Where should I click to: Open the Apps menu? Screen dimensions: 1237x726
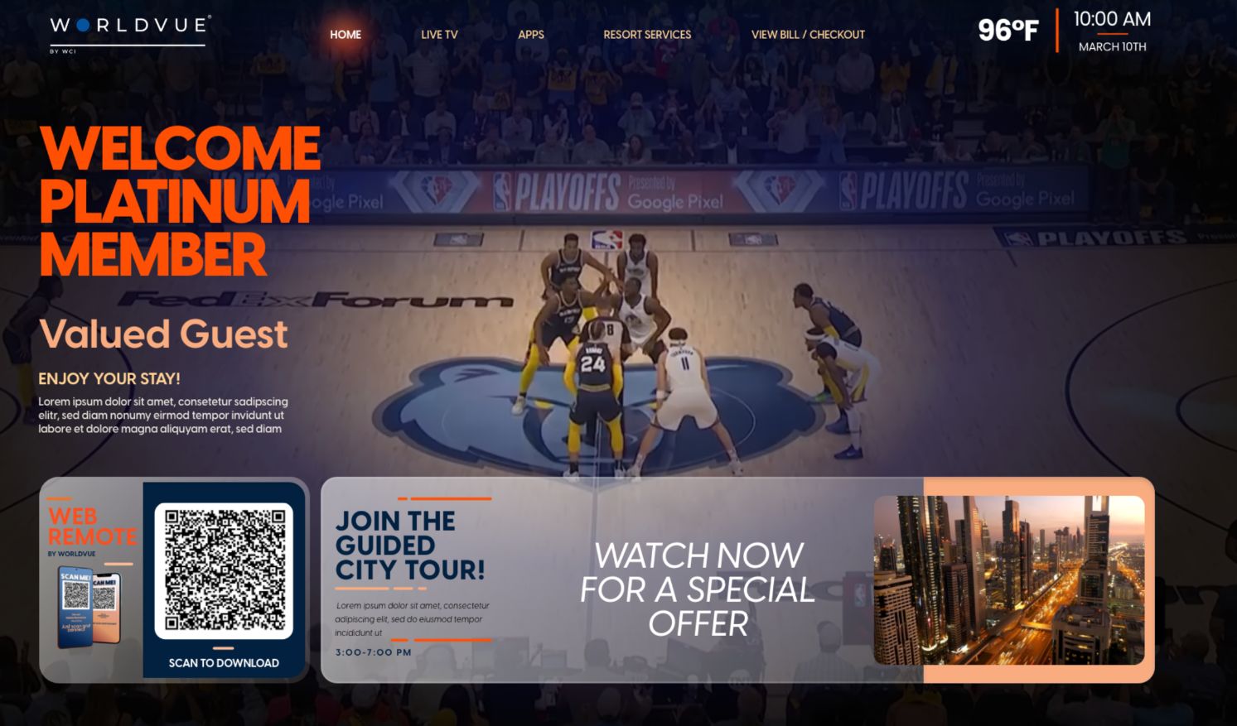pos(531,35)
